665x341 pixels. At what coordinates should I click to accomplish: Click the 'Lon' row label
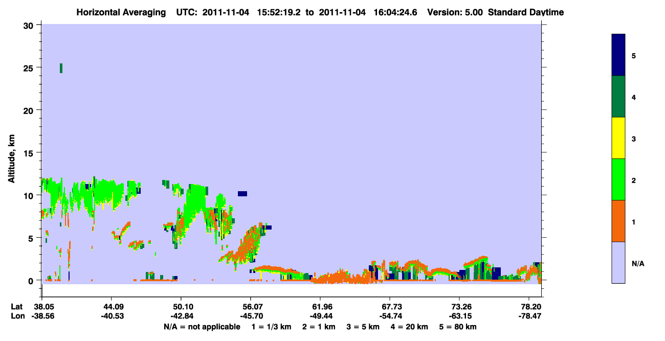click(x=17, y=316)
